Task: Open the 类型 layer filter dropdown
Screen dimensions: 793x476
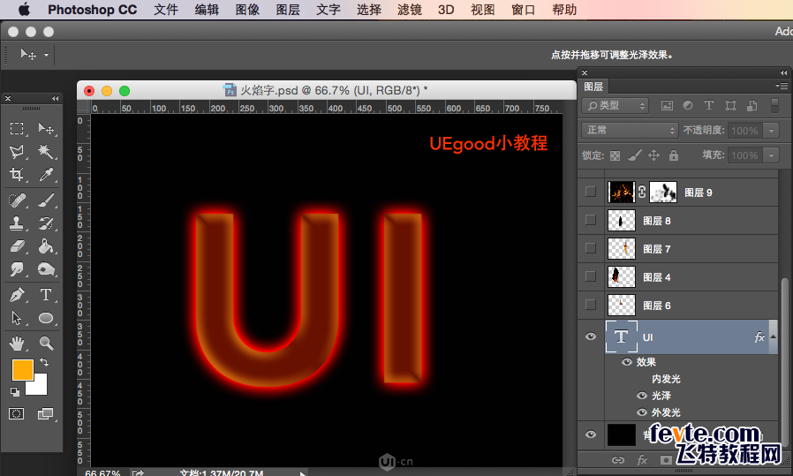Action: pyautogui.click(x=615, y=105)
